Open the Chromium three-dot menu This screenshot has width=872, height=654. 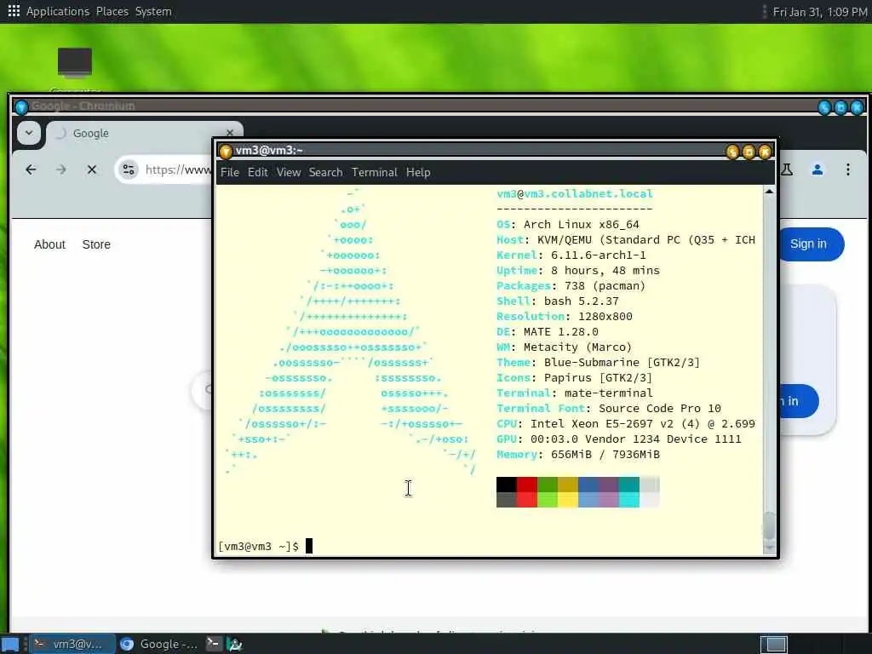(847, 169)
